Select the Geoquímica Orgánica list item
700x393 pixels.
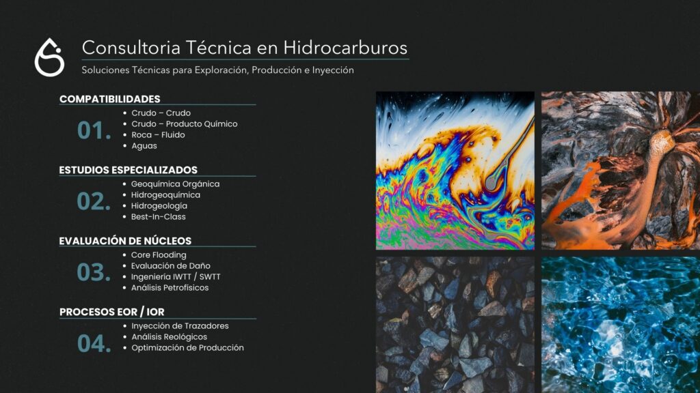(175, 184)
